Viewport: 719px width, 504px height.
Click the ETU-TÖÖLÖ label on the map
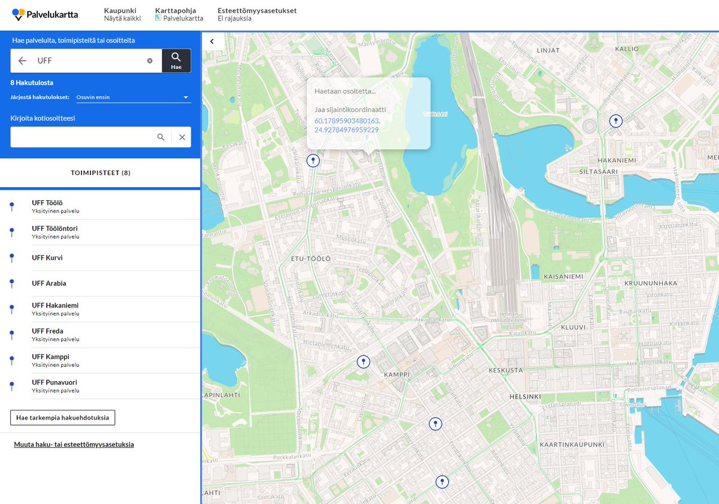[x=311, y=259]
